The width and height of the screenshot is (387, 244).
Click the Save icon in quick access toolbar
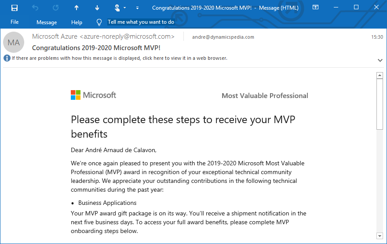[x=15, y=8]
